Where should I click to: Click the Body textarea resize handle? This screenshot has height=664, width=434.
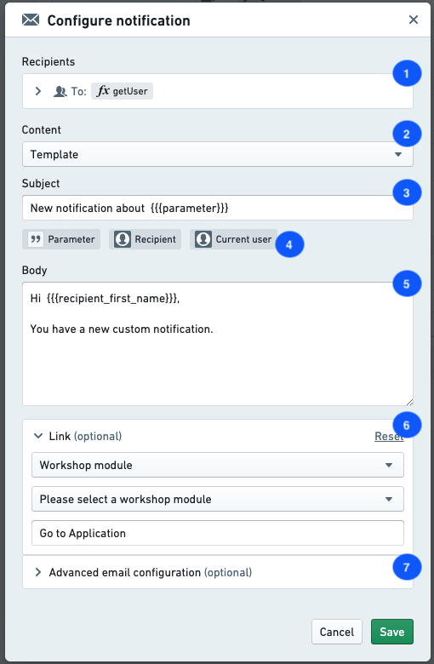click(x=409, y=402)
